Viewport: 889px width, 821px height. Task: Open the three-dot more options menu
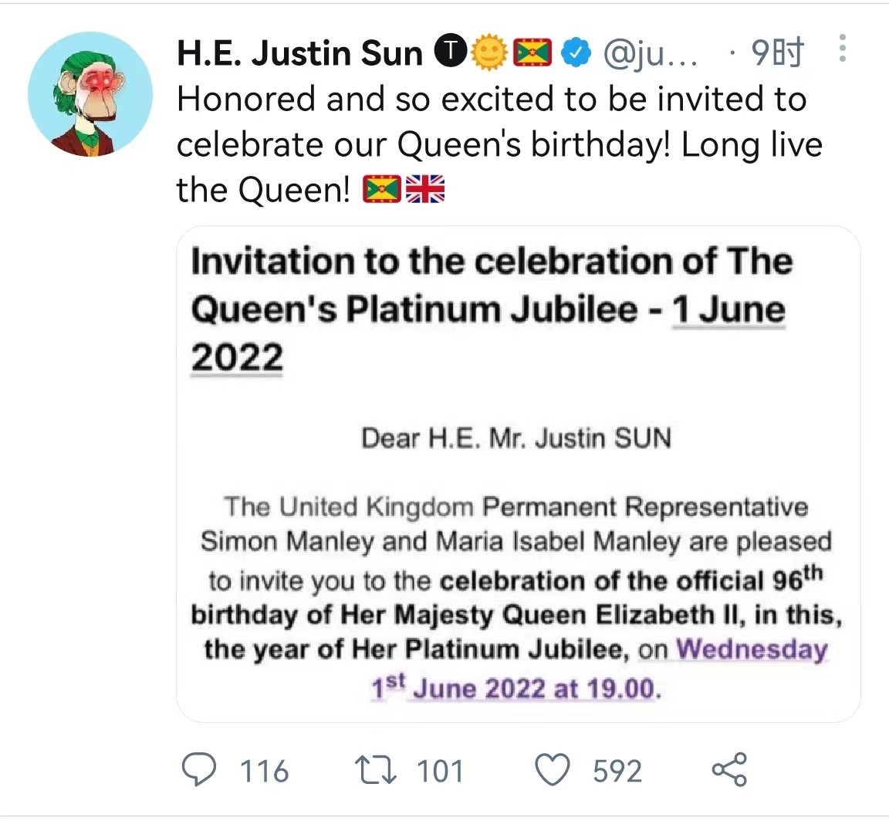(843, 48)
